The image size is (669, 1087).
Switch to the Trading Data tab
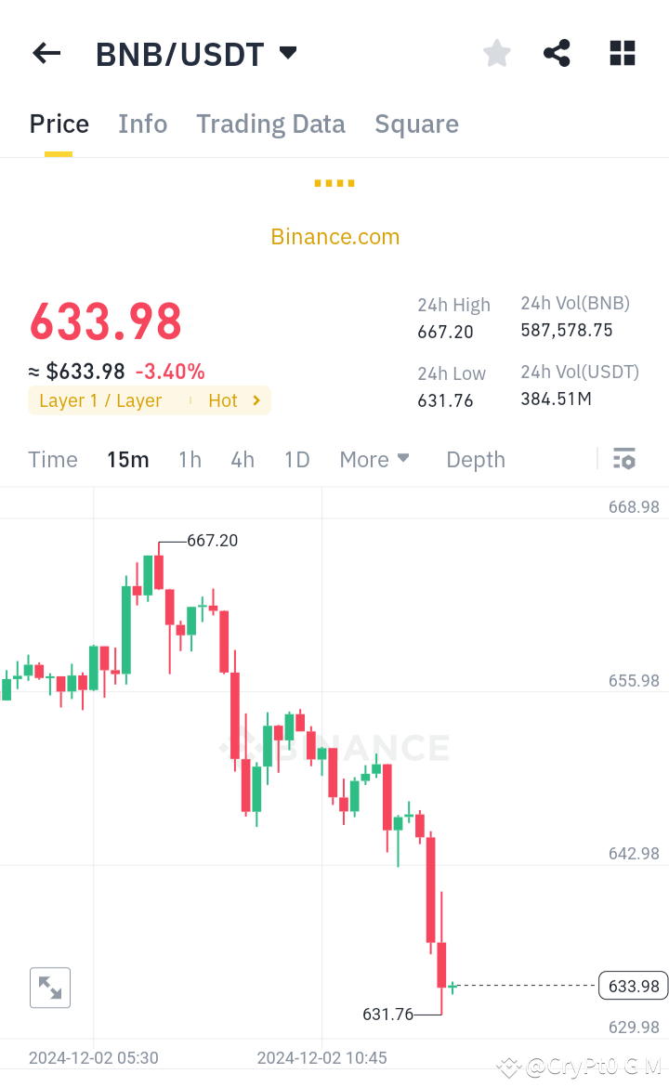click(270, 124)
